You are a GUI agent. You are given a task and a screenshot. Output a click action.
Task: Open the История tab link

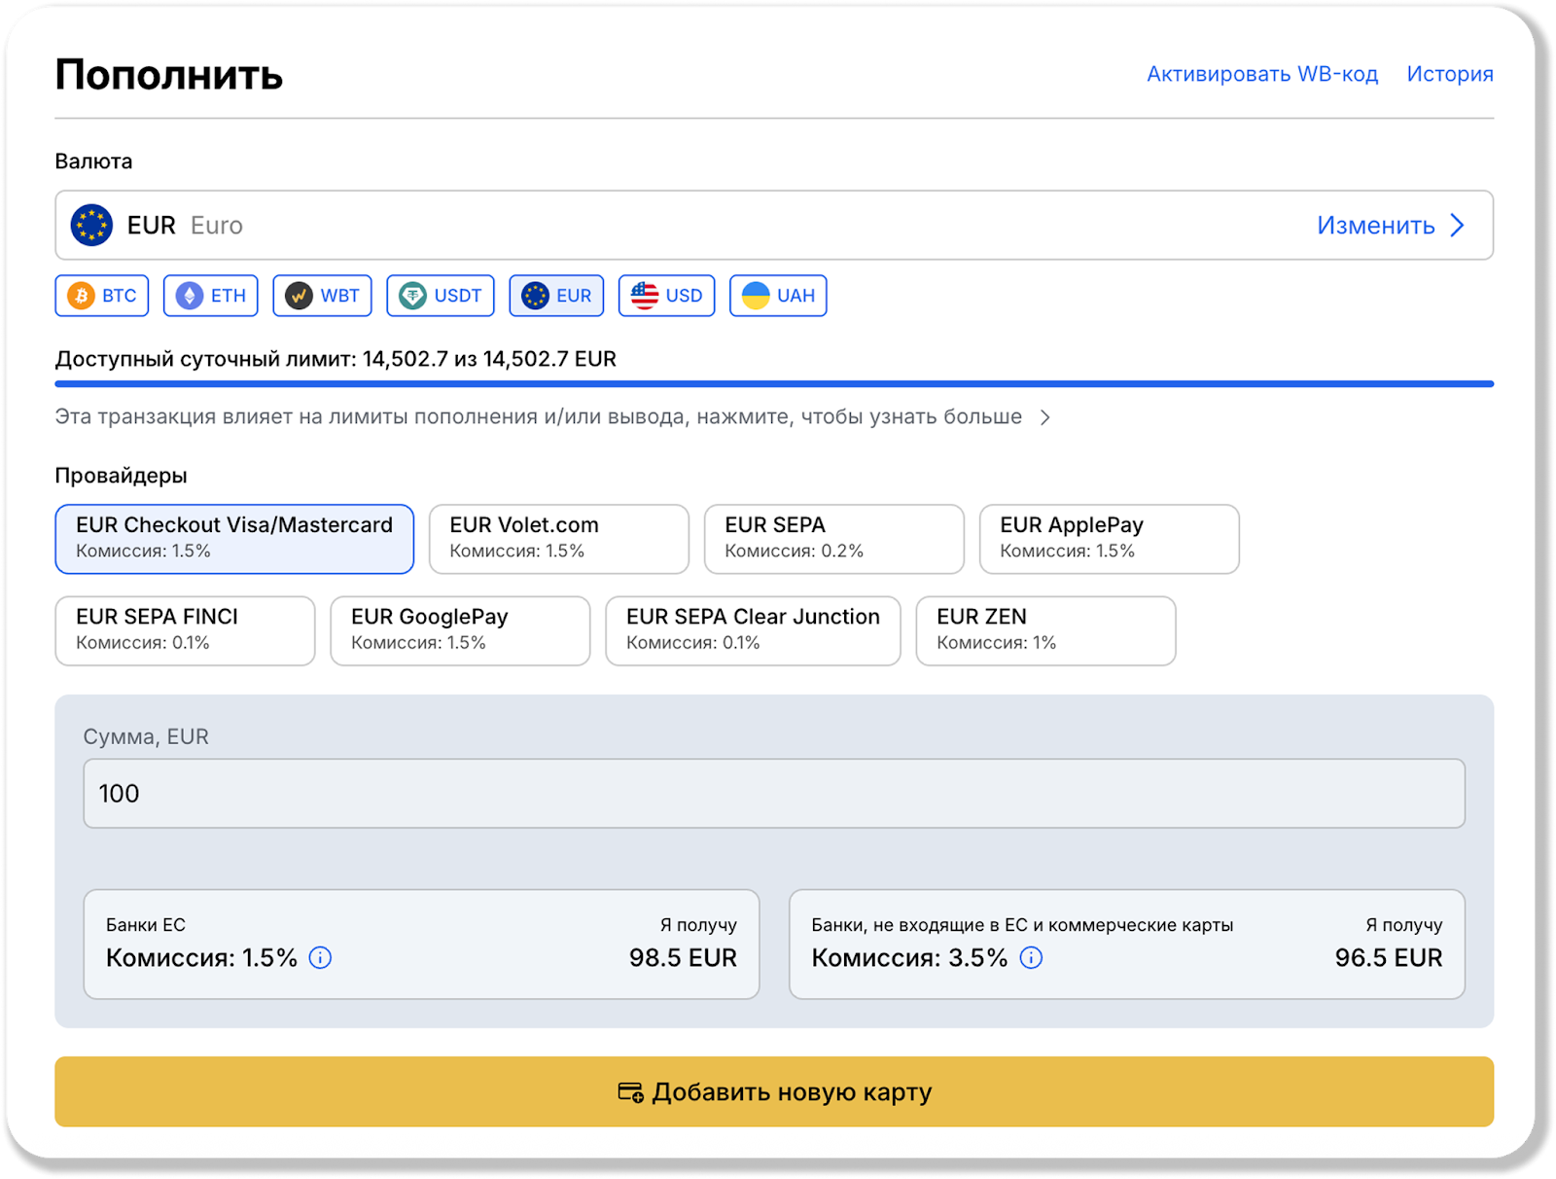[x=1449, y=74]
